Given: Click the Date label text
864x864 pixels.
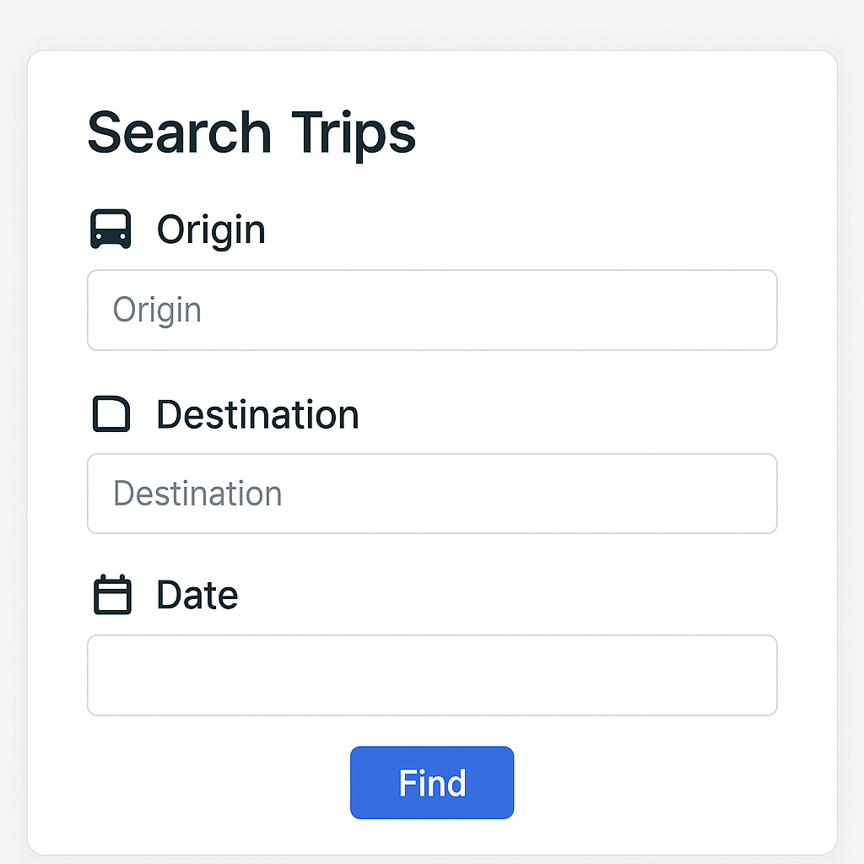Looking at the screenshot, I should click(197, 595).
